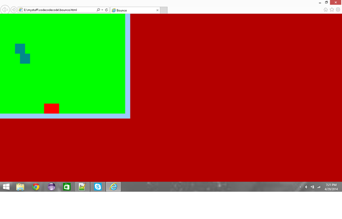This screenshot has height=219, width=342.
Task: Minimize the Internet Explorer window
Action: tap(320, 3)
